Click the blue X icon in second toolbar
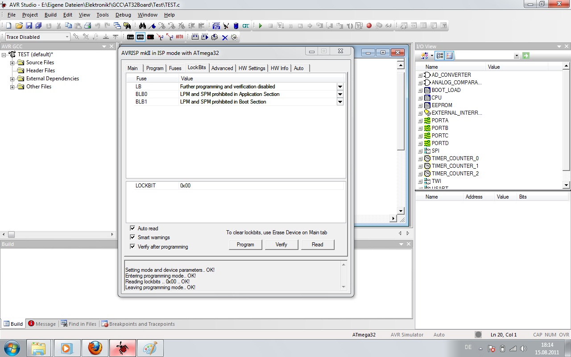 [225, 37]
